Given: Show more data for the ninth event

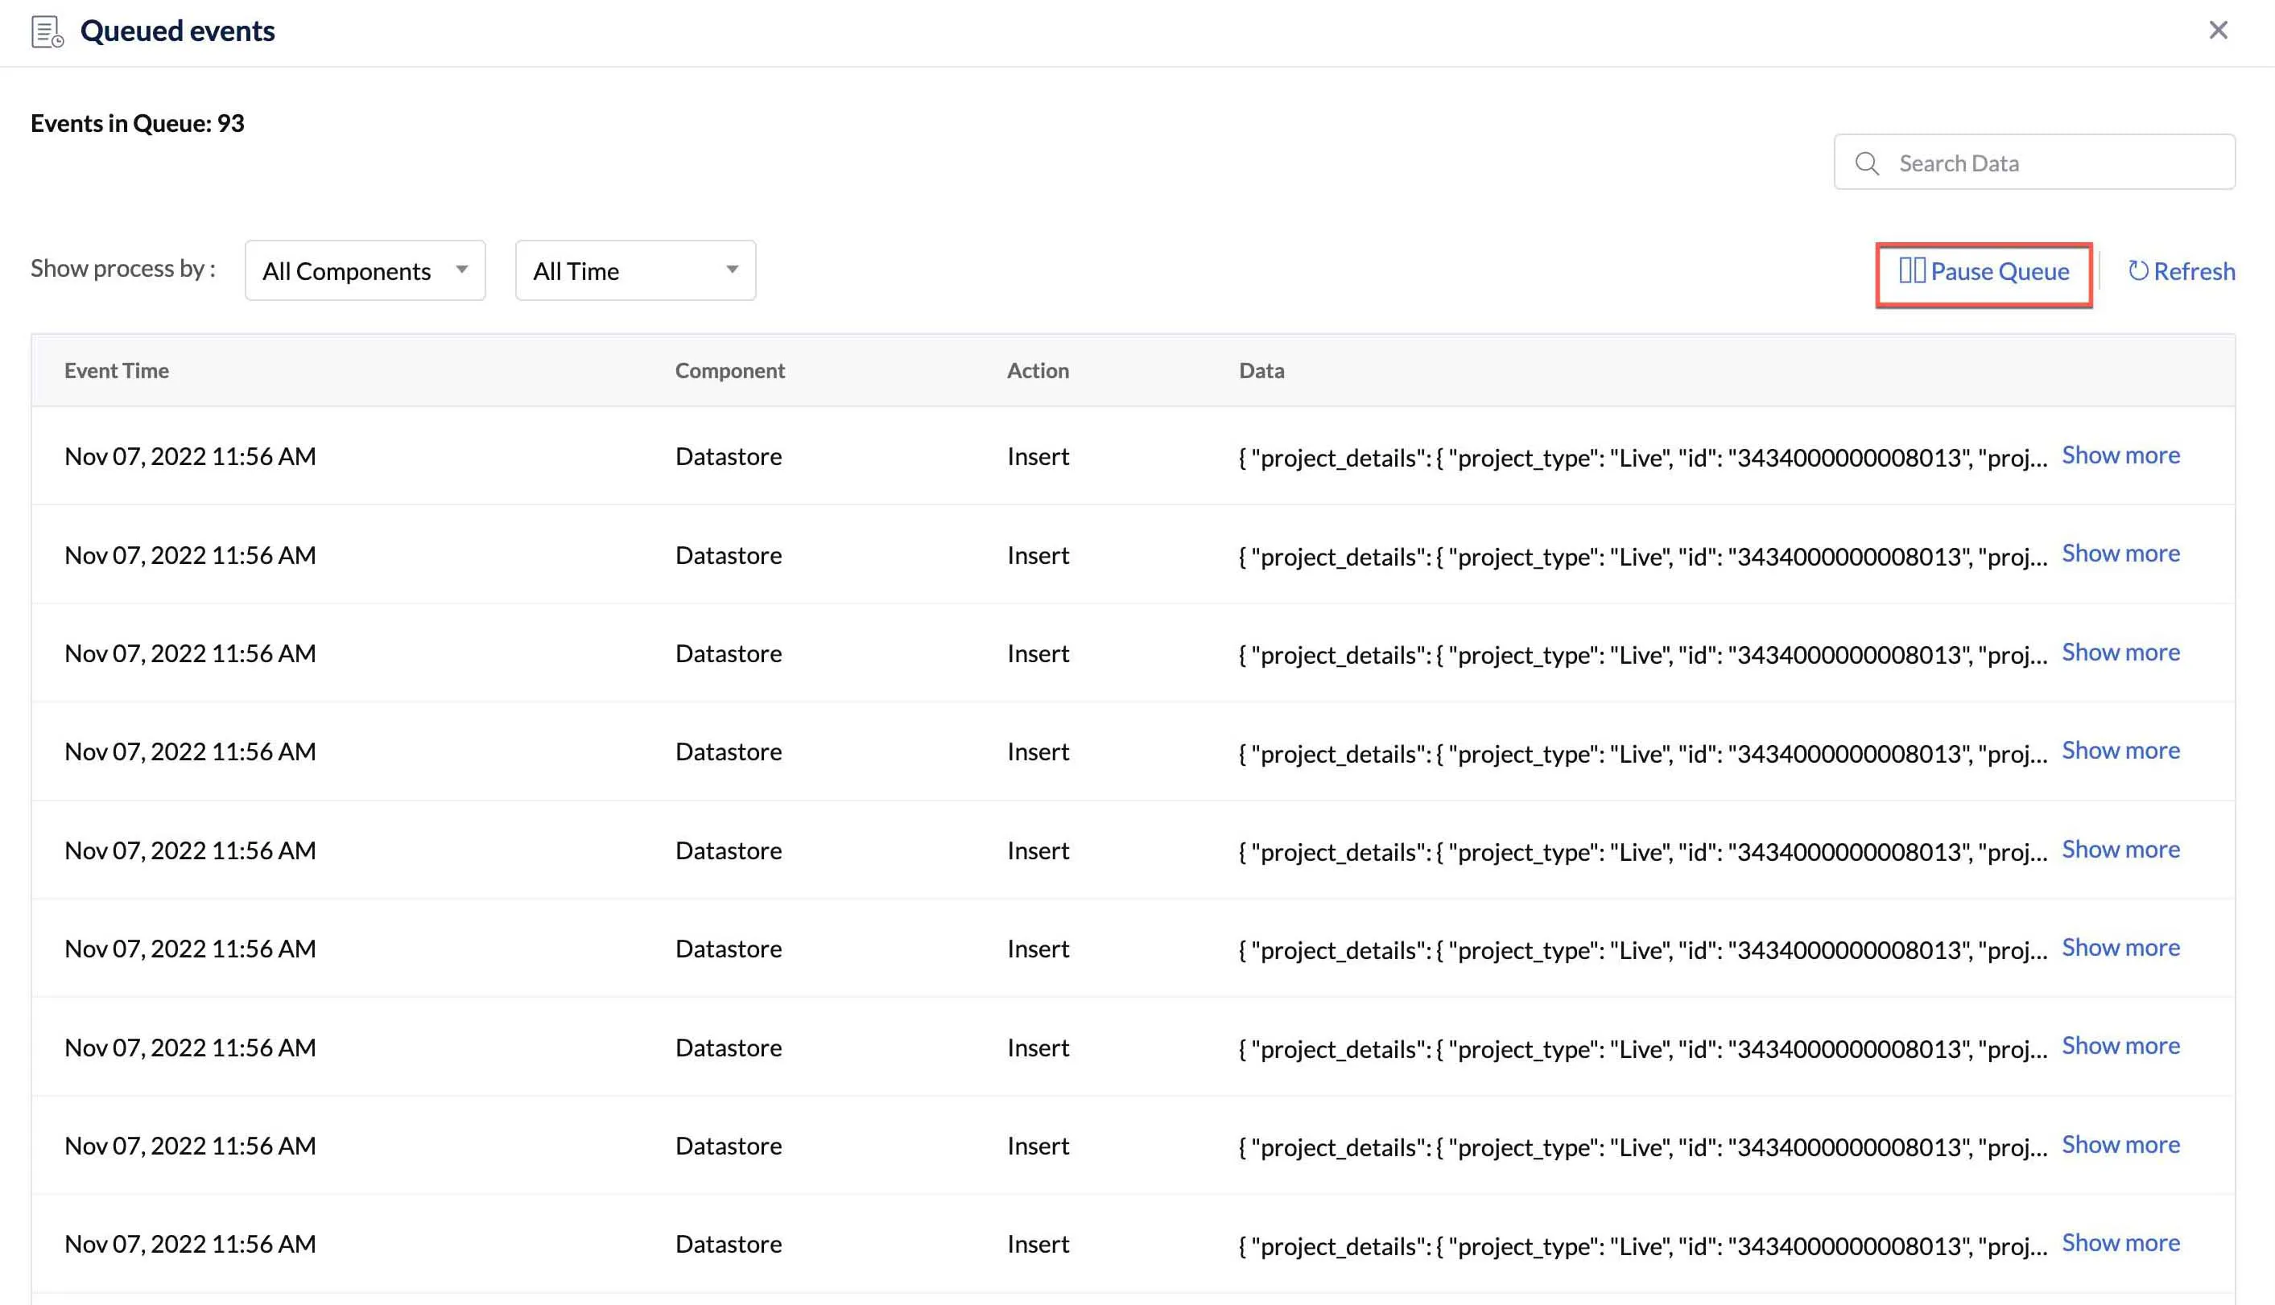Looking at the screenshot, I should pos(2120,1242).
